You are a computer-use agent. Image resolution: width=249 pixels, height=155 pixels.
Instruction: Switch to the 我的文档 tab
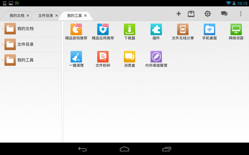(17, 16)
